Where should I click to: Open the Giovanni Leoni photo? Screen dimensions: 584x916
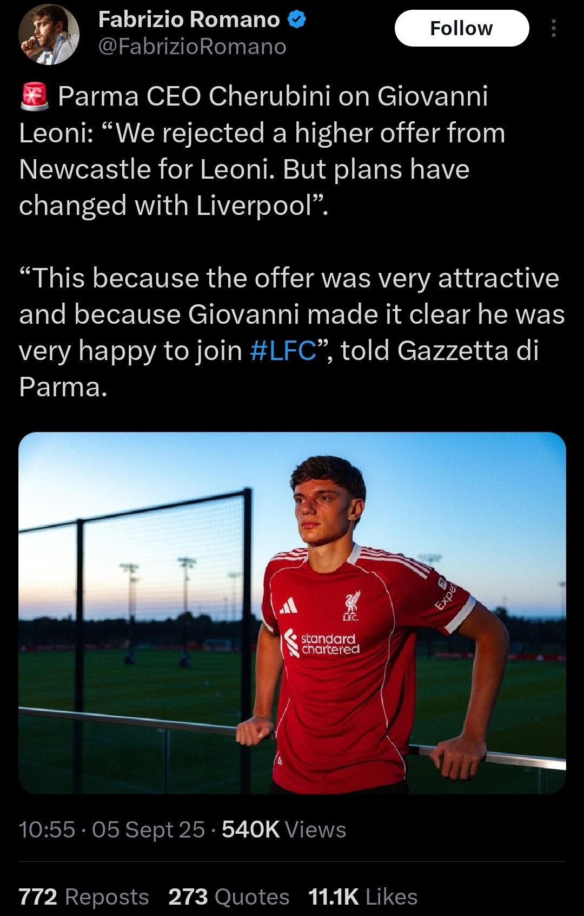click(x=292, y=613)
